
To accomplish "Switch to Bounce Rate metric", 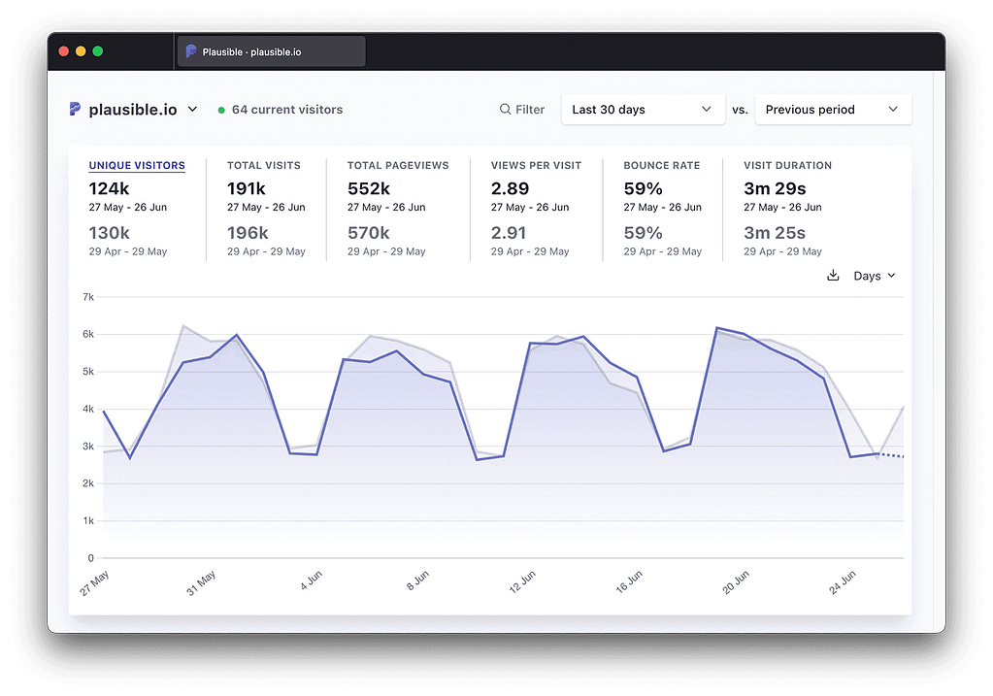I will [661, 166].
